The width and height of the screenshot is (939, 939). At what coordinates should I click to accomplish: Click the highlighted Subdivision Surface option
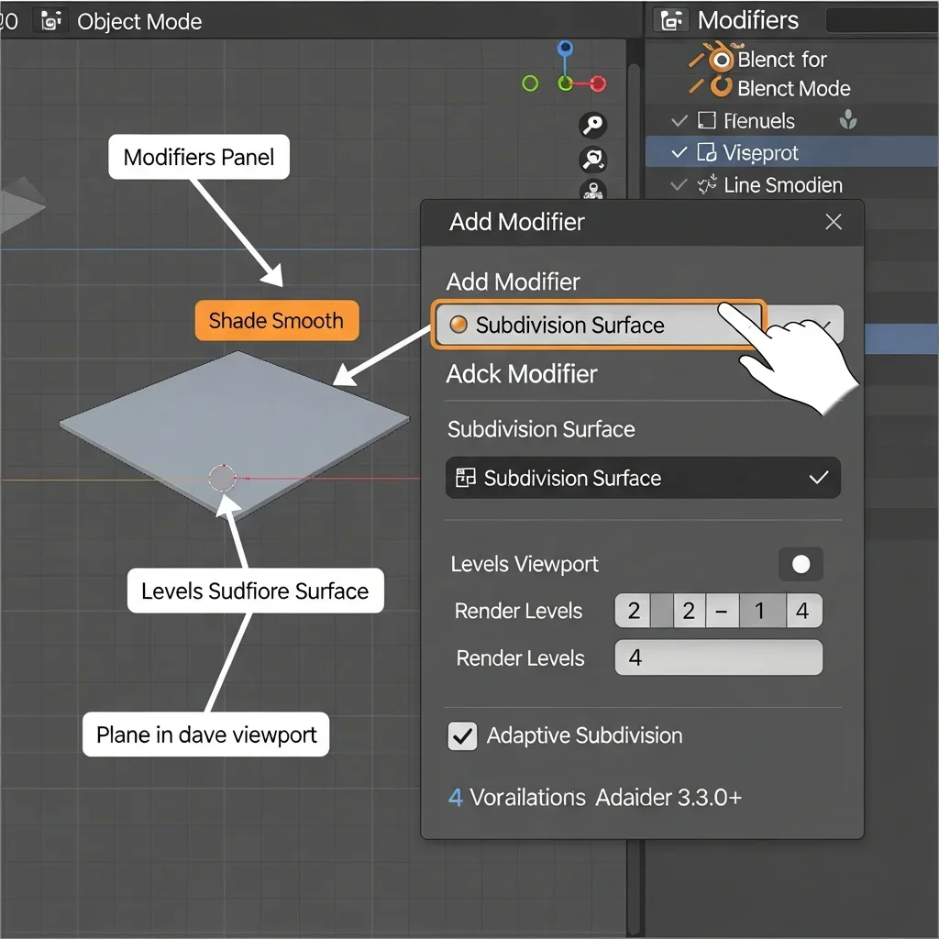599,326
